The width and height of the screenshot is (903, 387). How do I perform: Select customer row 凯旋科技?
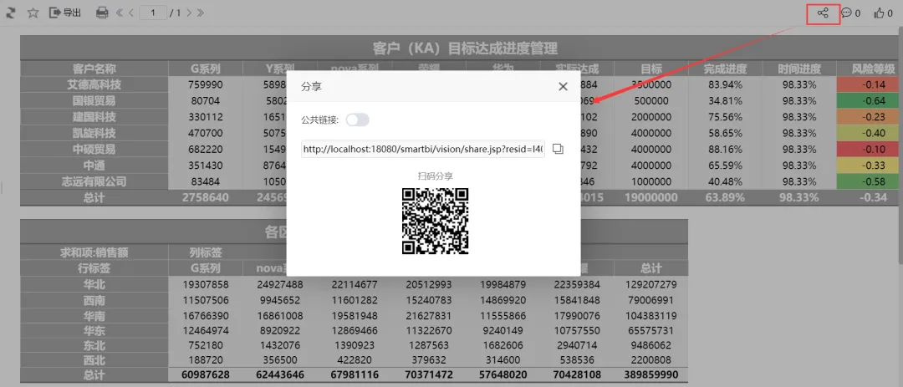(94, 133)
